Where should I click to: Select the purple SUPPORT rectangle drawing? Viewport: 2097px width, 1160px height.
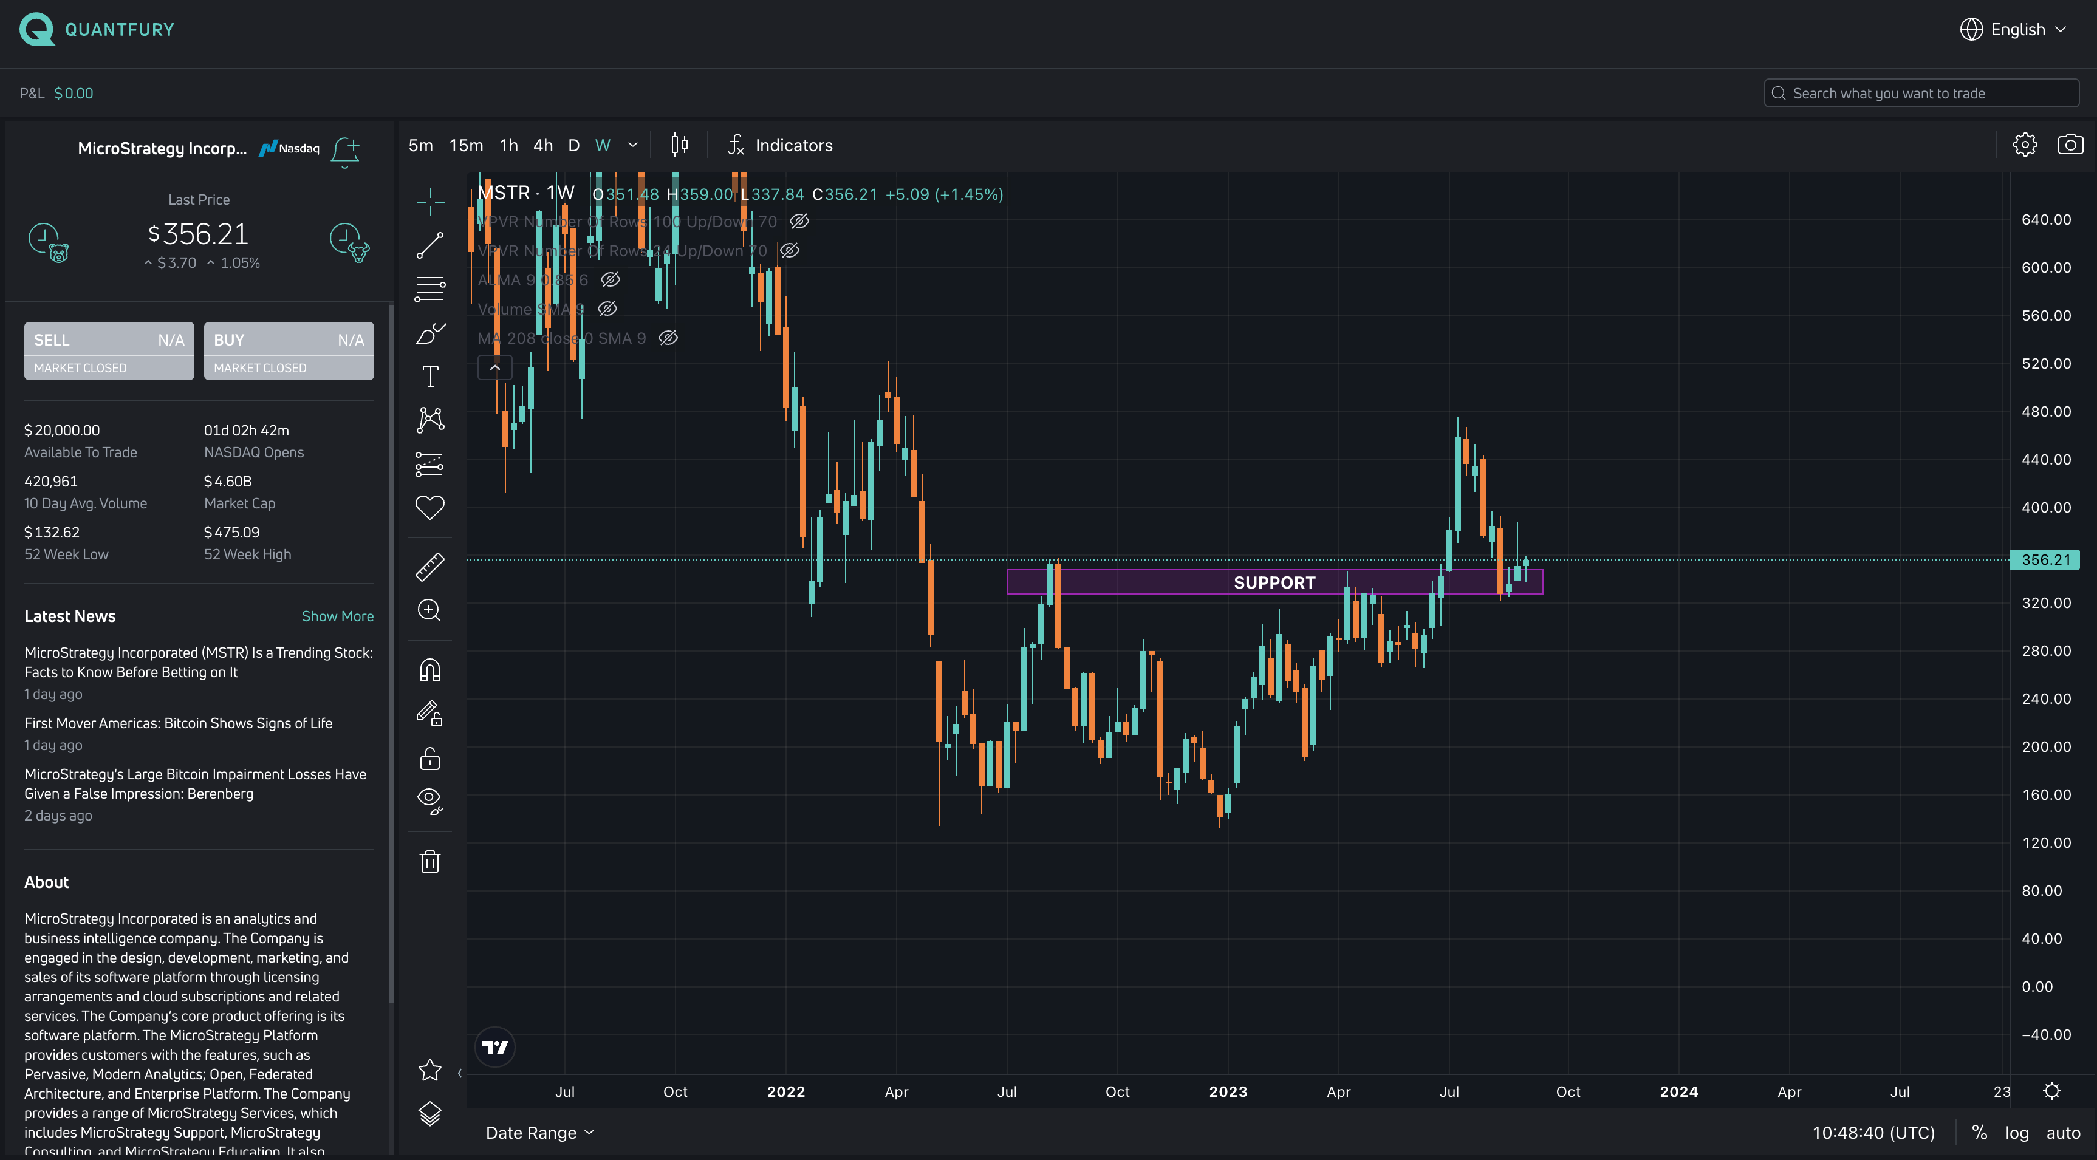pyautogui.click(x=1274, y=582)
